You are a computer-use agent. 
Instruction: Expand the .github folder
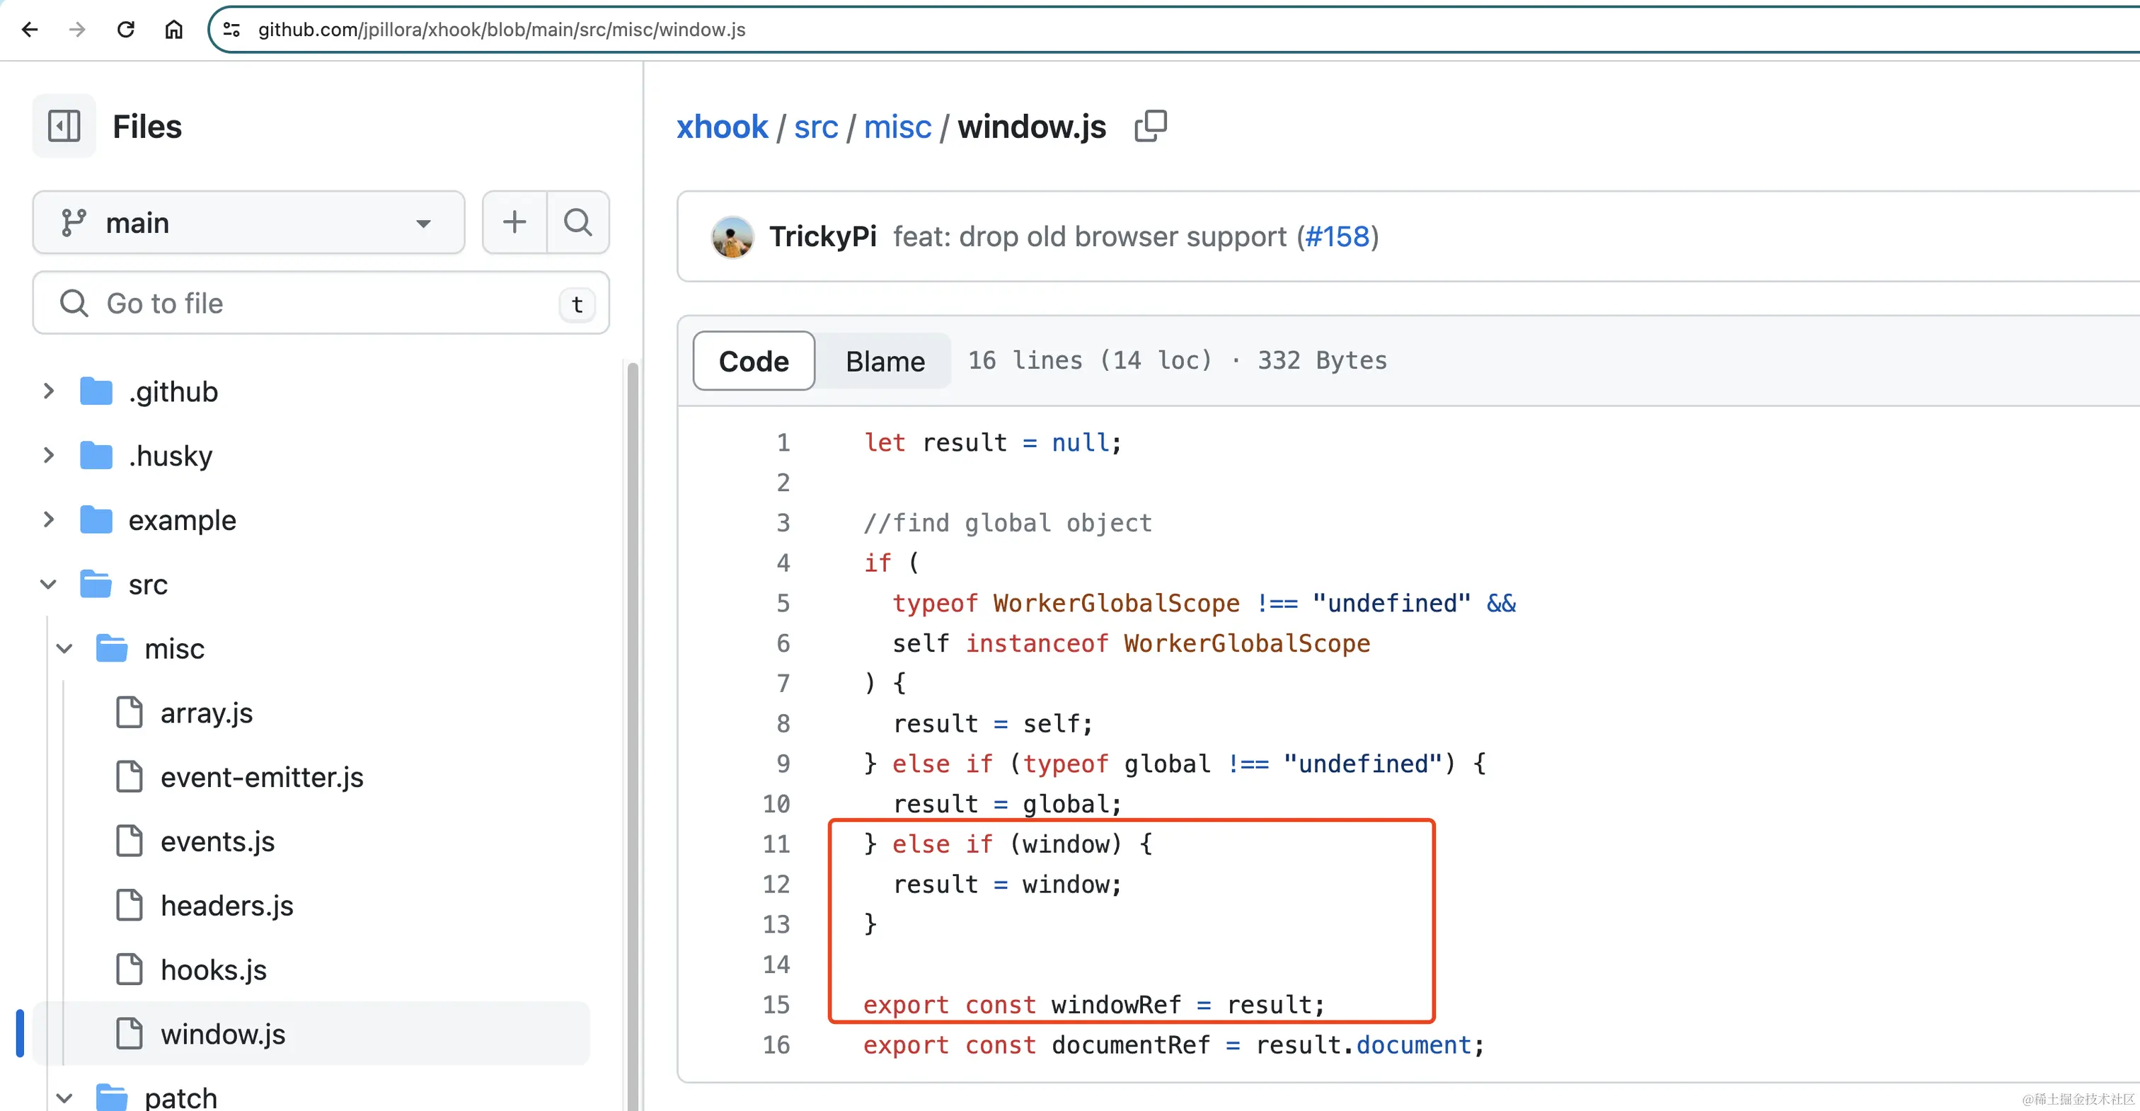click(x=49, y=391)
